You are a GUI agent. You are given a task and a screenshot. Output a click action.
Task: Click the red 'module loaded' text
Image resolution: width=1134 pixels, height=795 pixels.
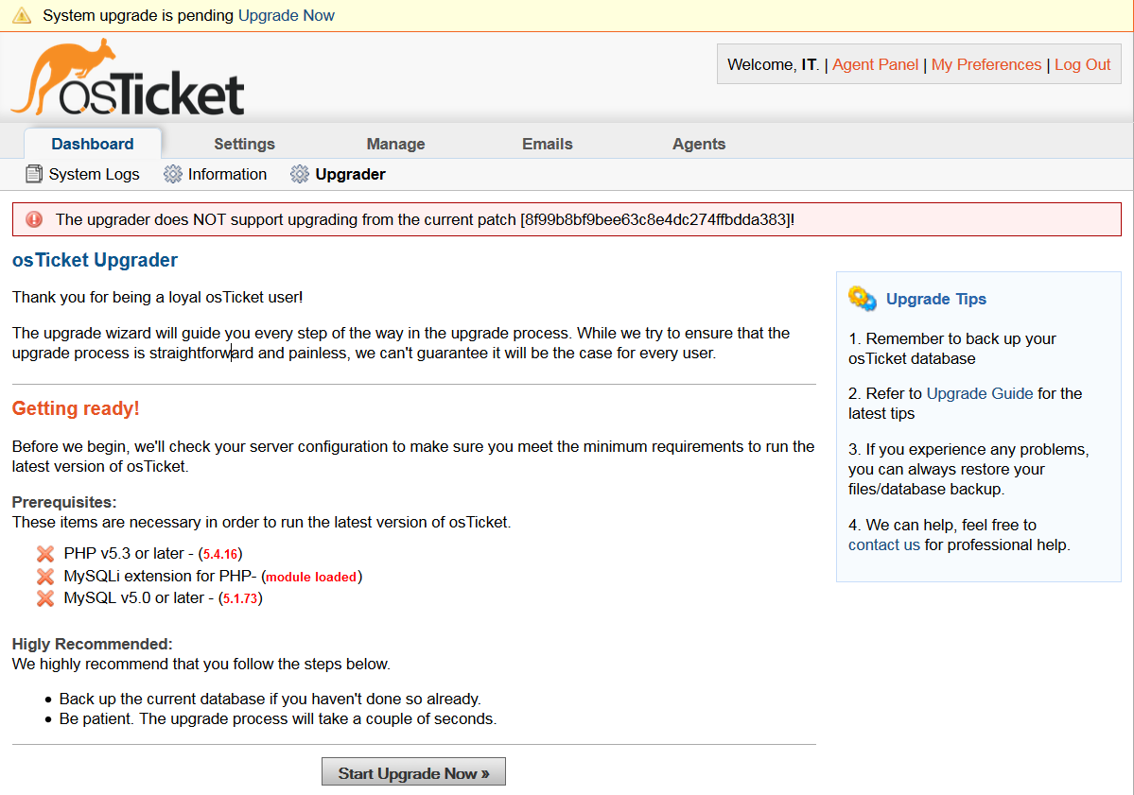click(x=312, y=577)
